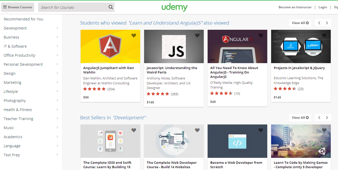View All Best Sellers in Development
The width and height of the screenshot is (338, 170).
pos(300,117)
